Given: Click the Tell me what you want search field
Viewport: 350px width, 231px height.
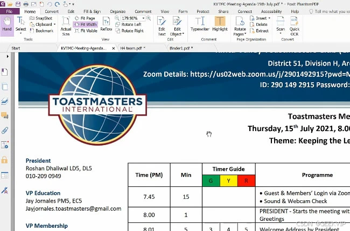Looking at the screenshot, I should (x=330, y=11).
